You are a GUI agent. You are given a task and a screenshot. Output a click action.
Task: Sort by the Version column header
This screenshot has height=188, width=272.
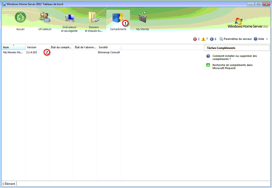[x=38, y=47]
